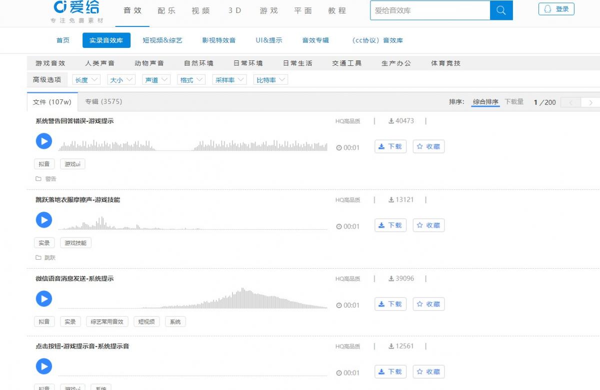Image resolution: width=600 pixels, height=390 pixels.
Task: Sort results by 下载量
Action: tap(514, 102)
